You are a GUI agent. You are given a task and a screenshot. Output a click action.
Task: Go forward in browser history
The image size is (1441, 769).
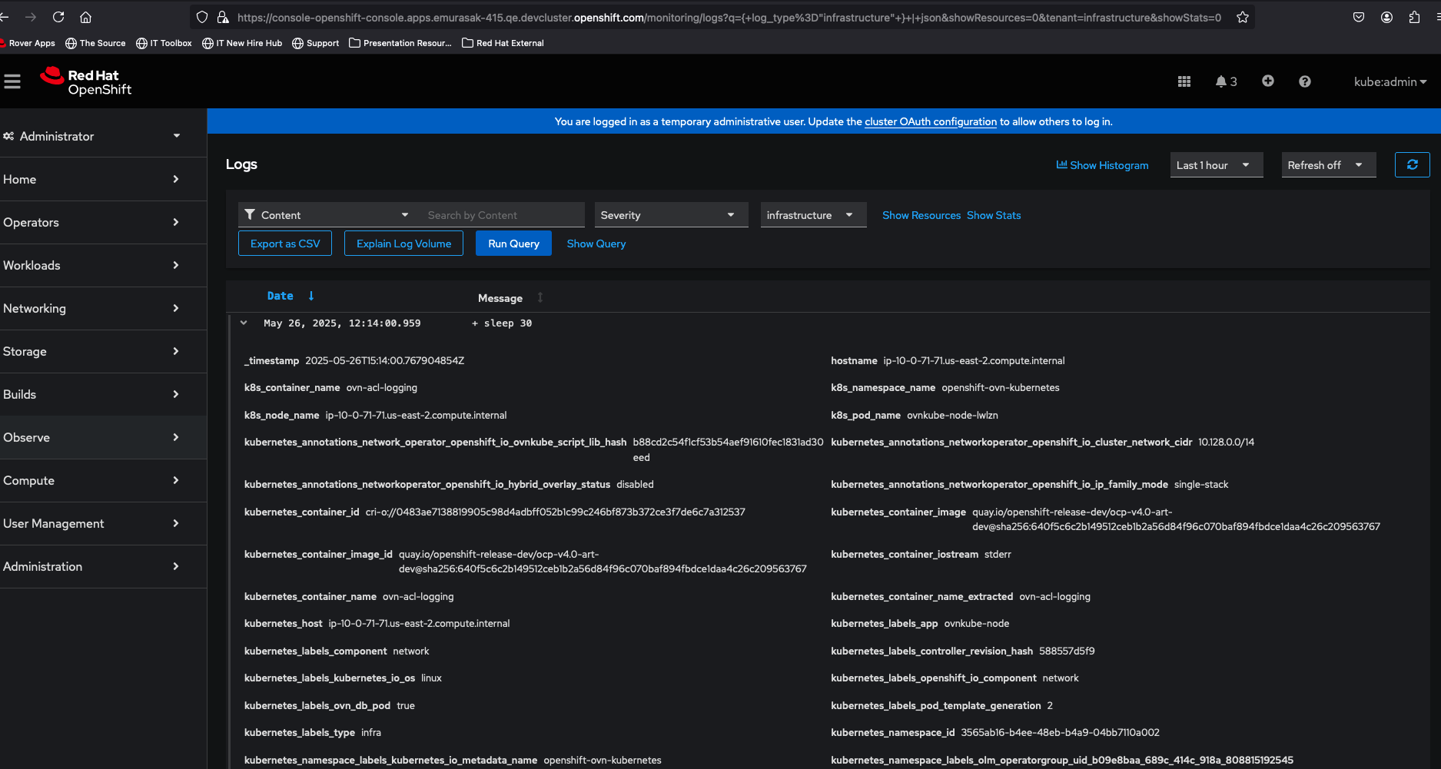click(x=31, y=17)
